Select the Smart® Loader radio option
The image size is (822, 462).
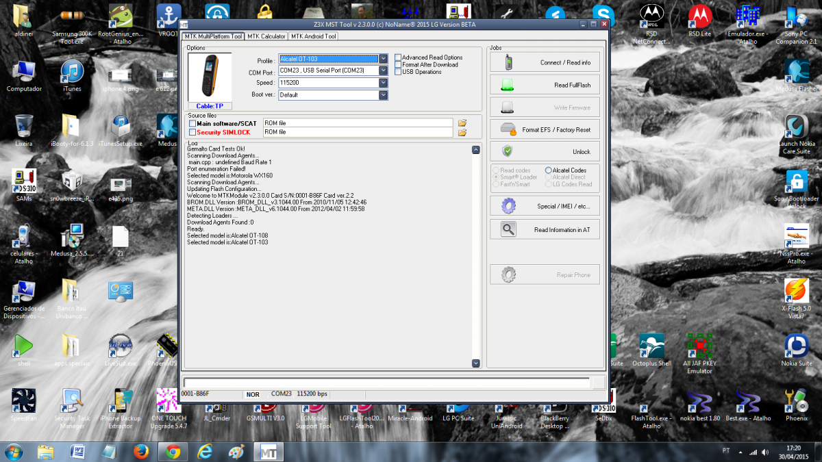(x=496, y=177)
